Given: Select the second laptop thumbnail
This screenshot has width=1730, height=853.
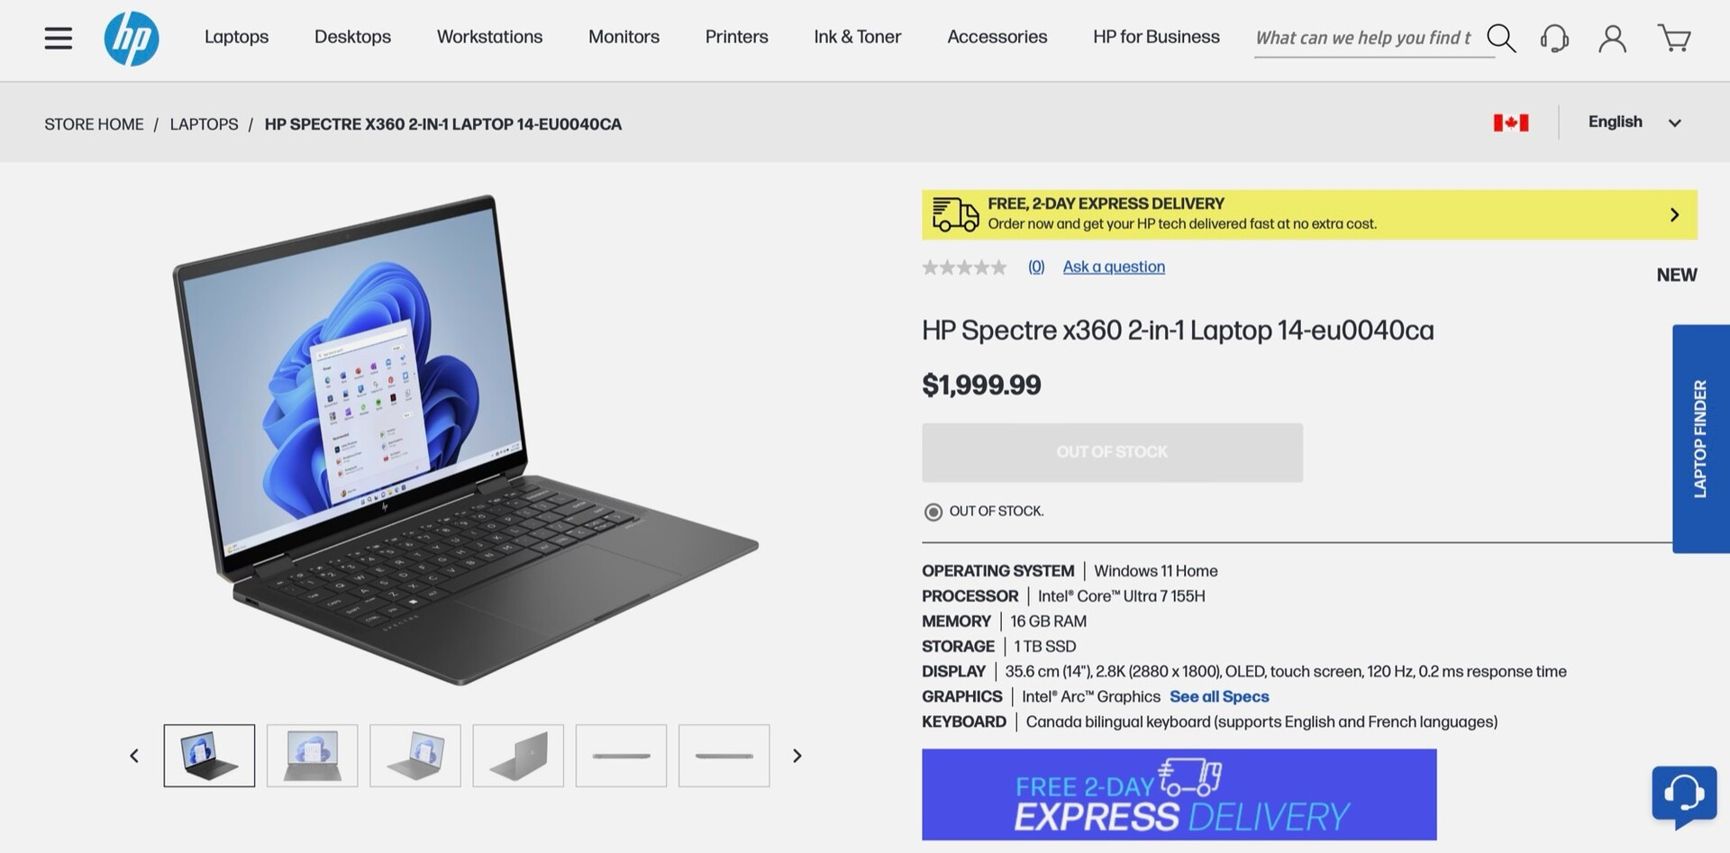Looking at the screenshot, I should [313, 756].
